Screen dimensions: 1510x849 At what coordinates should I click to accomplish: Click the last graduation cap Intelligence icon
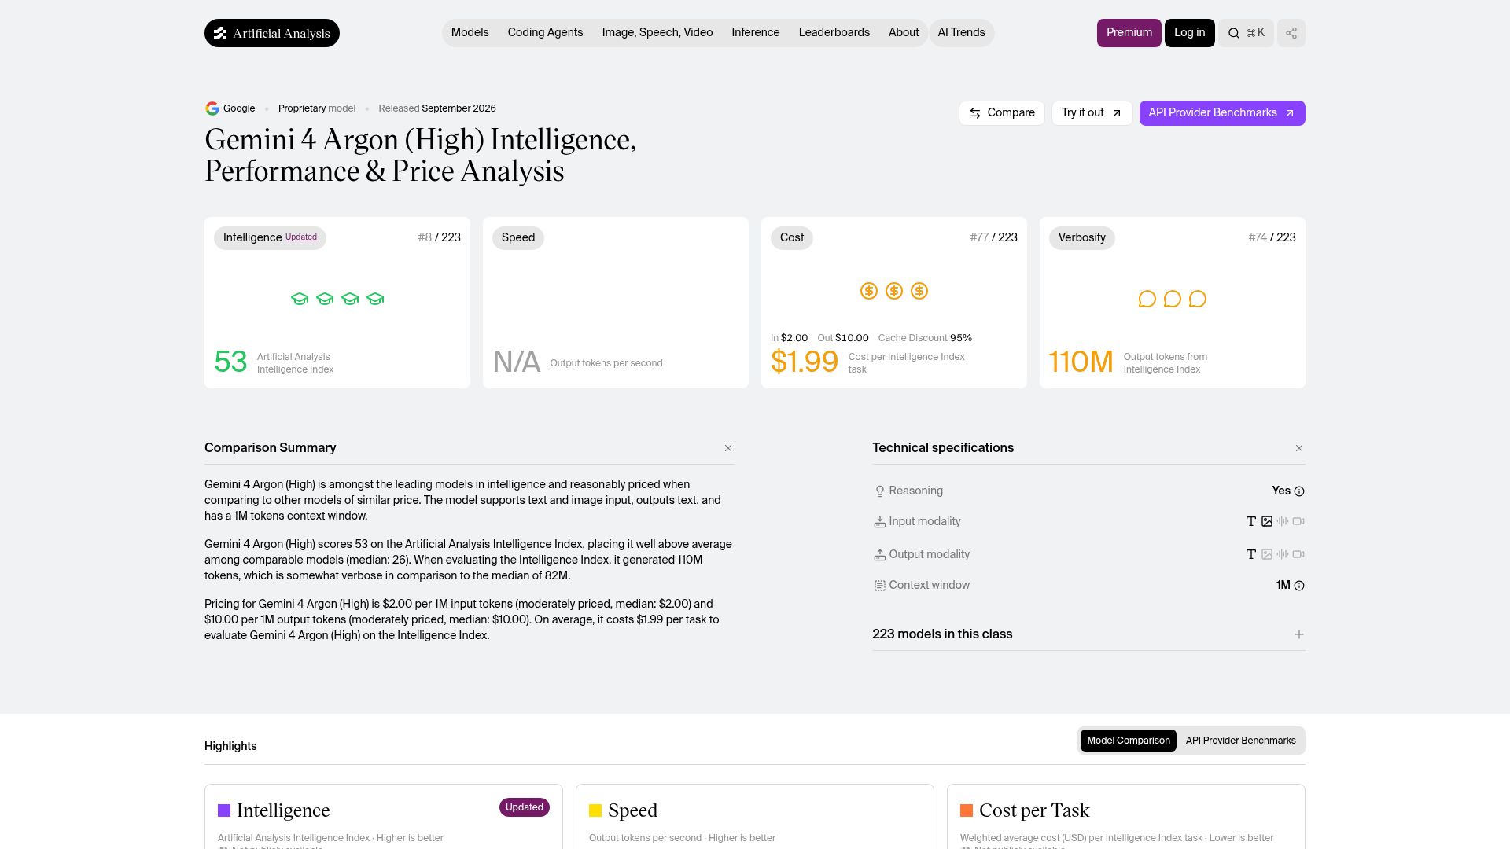click(375, 299)
